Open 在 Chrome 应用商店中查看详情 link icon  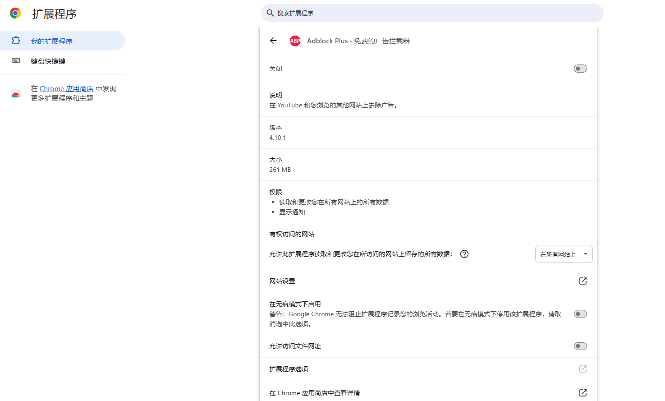(583, 393)
